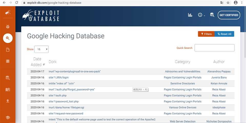246x123 pixels.
Task: Click the header database search icon
Action: click(x=212, y=15)
